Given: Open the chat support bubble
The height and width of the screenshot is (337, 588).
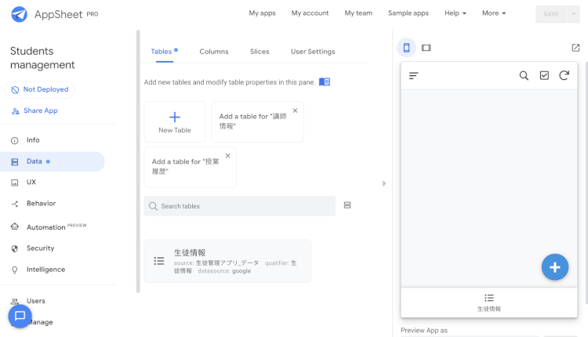Looking at the screenshot, I should (x=20, y=316).
